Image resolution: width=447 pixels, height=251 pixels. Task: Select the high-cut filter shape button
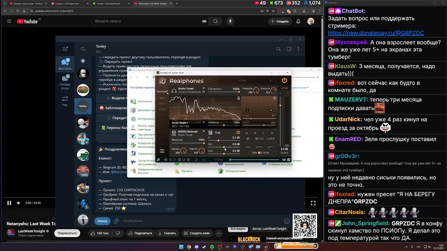248,147
